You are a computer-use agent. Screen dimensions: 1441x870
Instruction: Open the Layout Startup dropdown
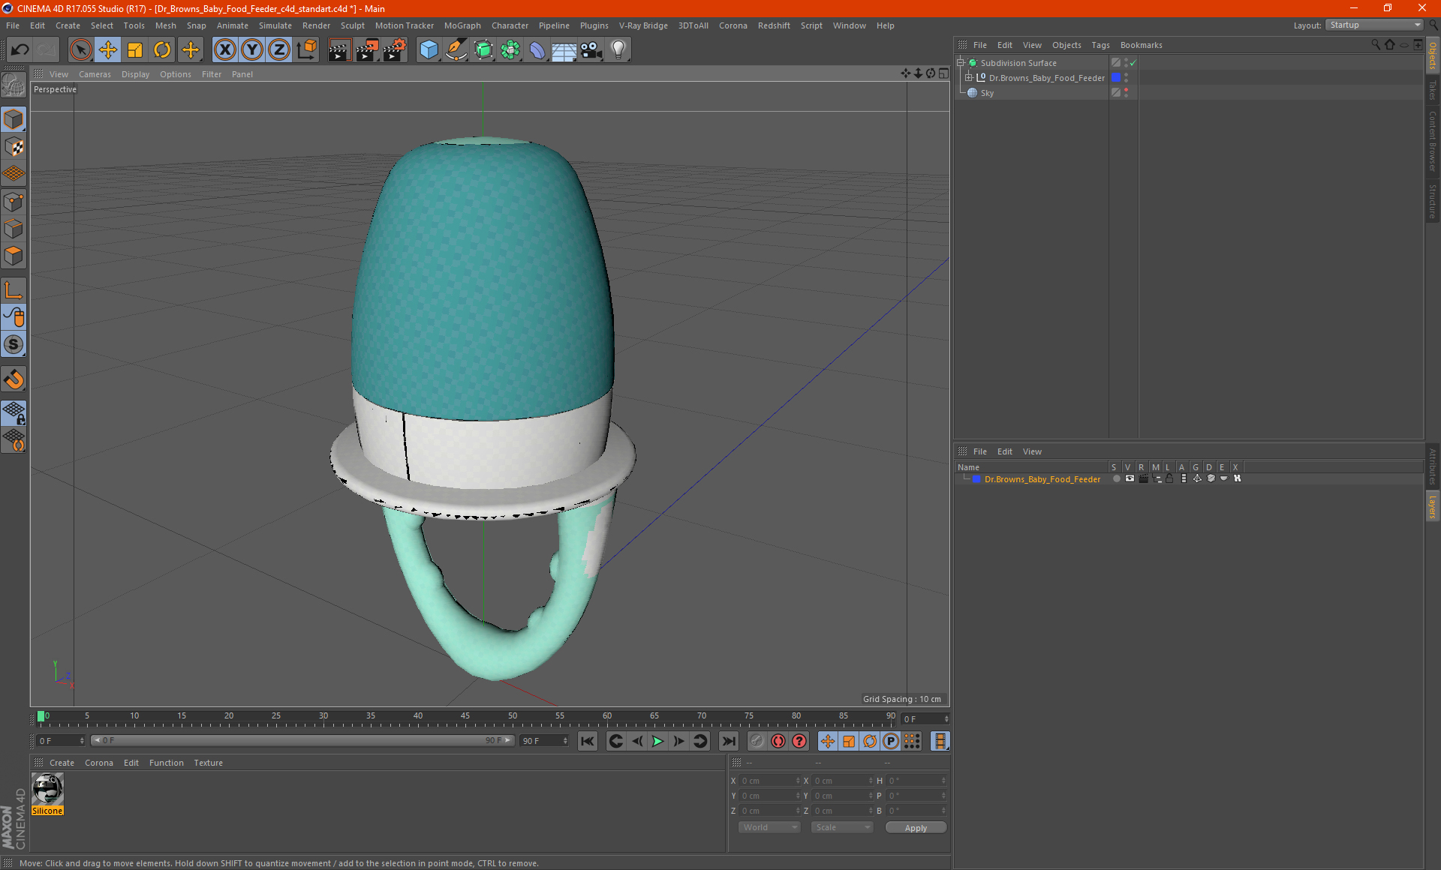click(1375, 25)
